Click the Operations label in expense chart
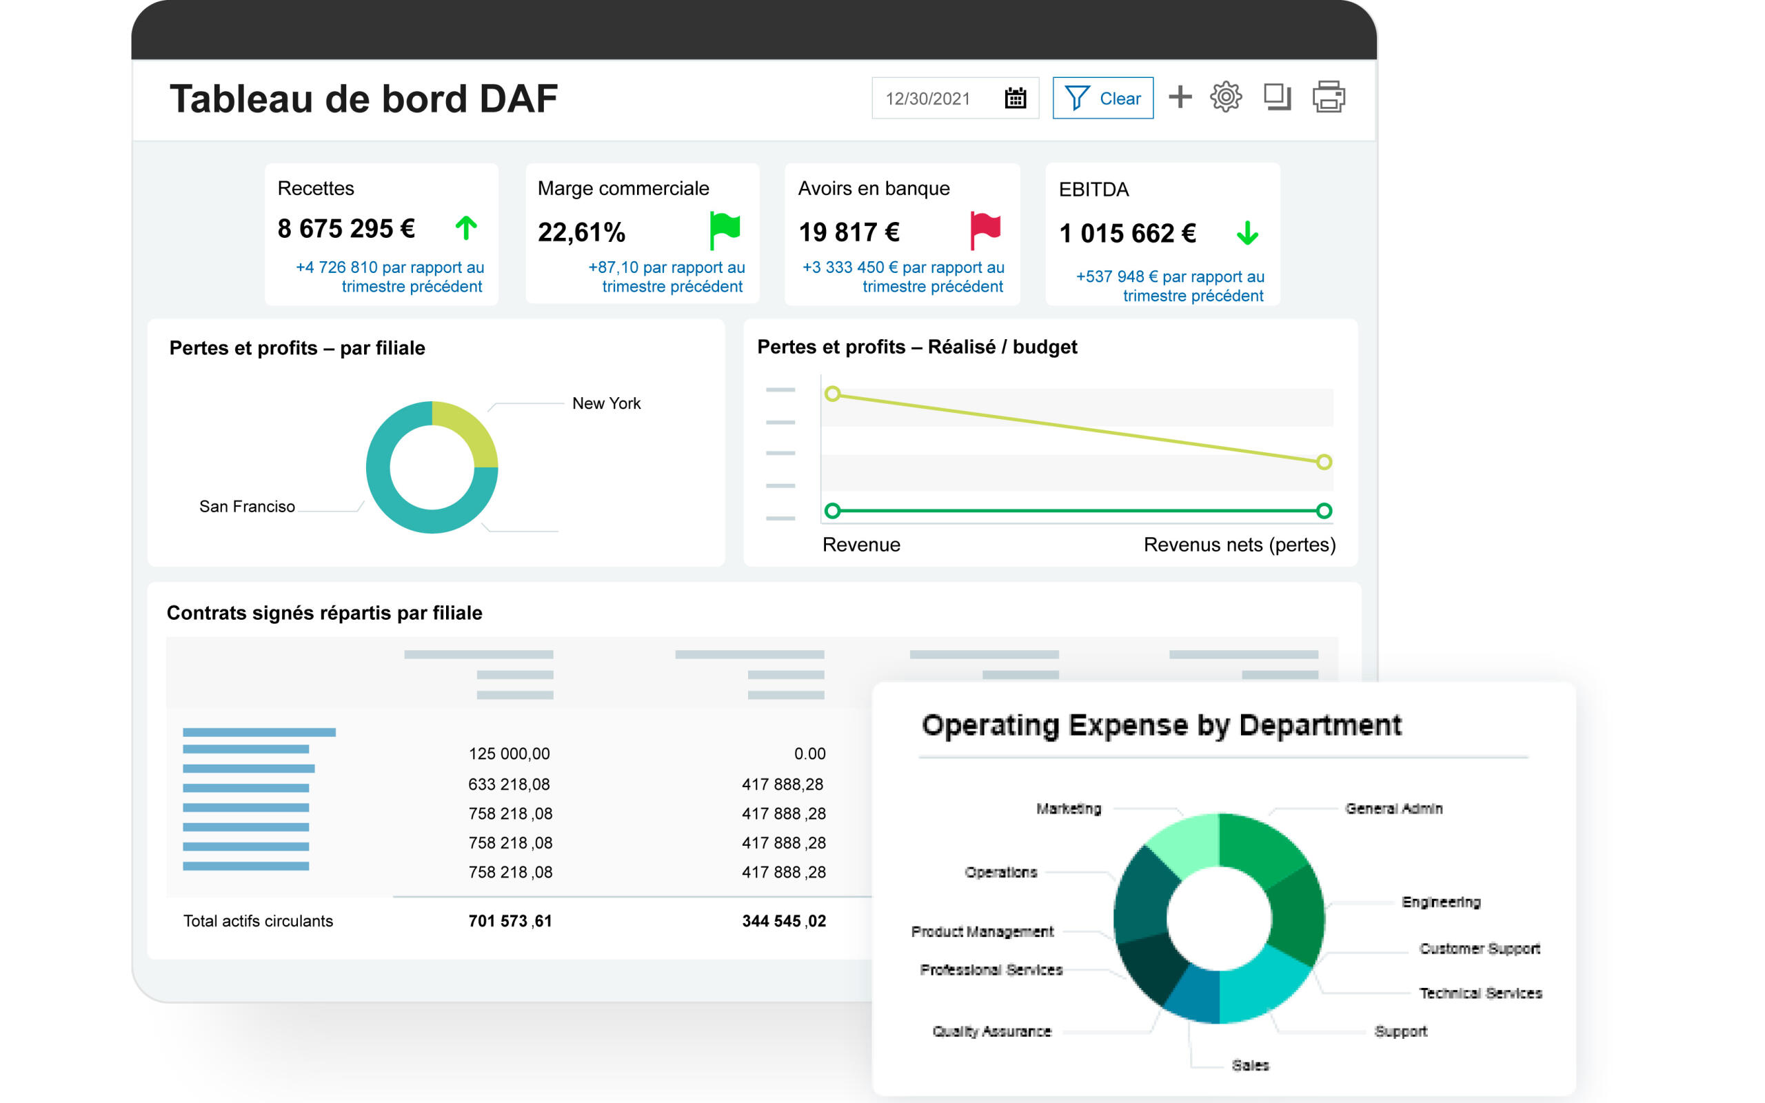The height and width of the screenshot is (1103, 1765). pyautogui.click(x=1000, y=873)
